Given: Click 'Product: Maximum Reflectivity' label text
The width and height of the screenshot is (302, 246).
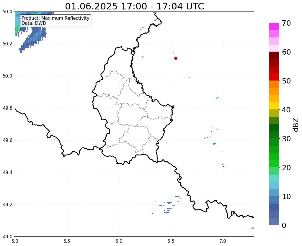Looking at the screenshot, I should pyautogui.click(x=55, y=18).
